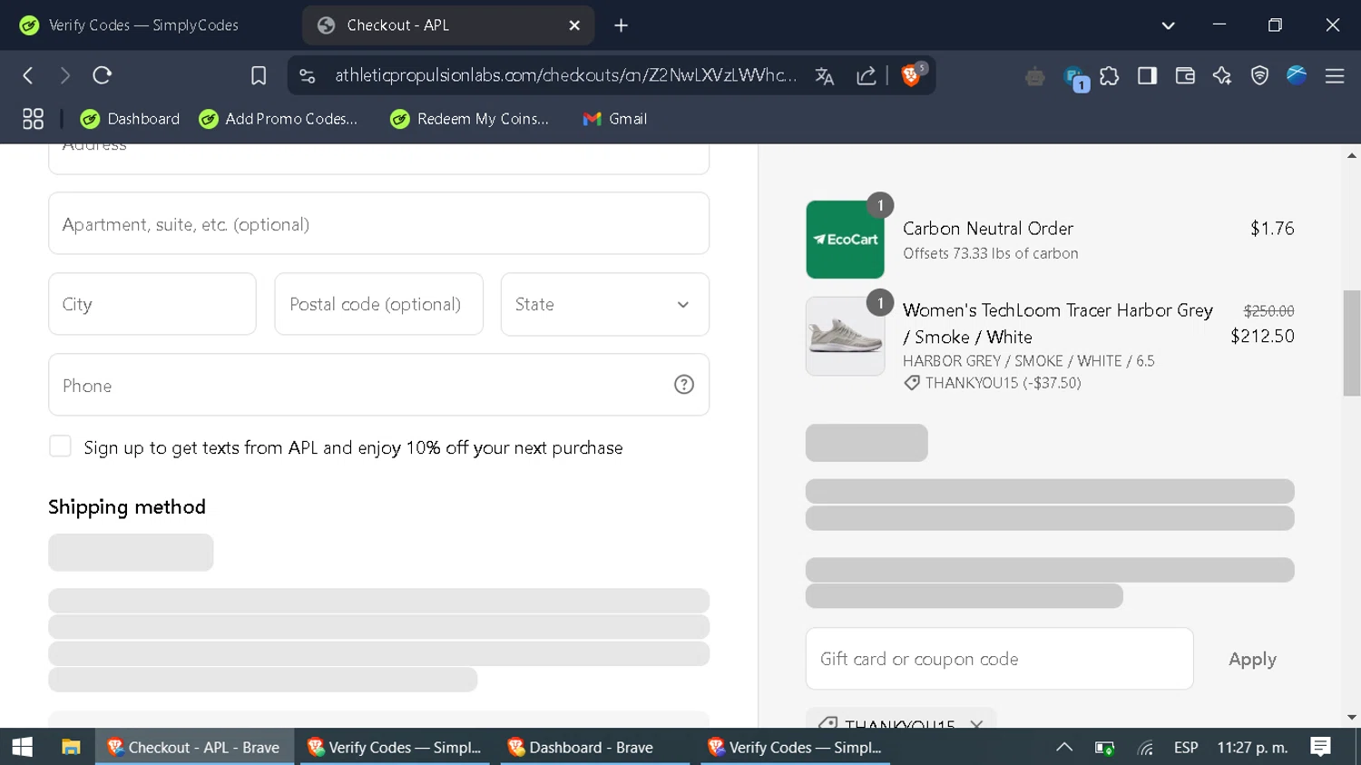Click the Apply coupon button
This screenshot has width=1361, height=765.
coord(1252,659)
